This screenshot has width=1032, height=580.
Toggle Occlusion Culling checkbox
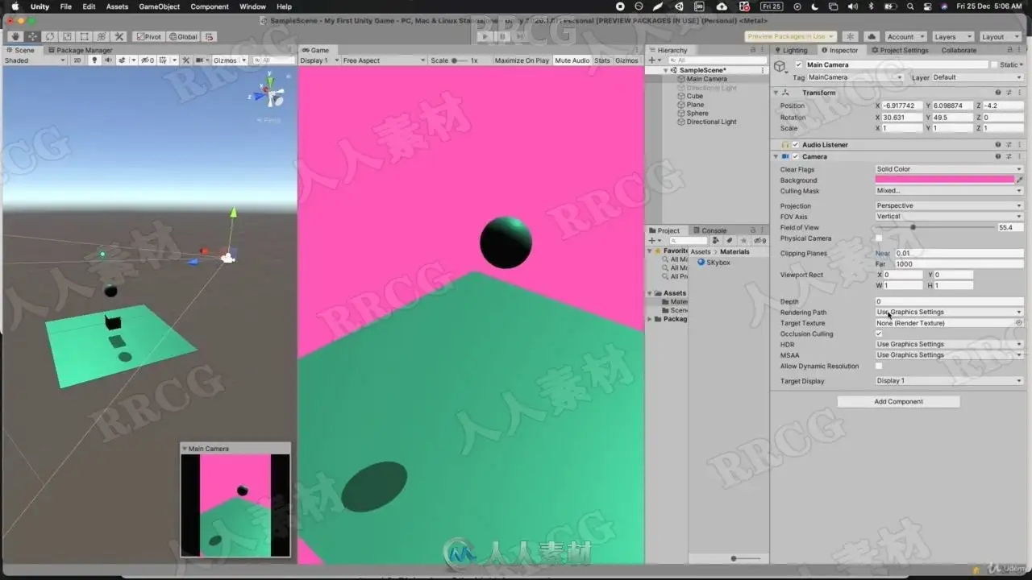(879, 333)
